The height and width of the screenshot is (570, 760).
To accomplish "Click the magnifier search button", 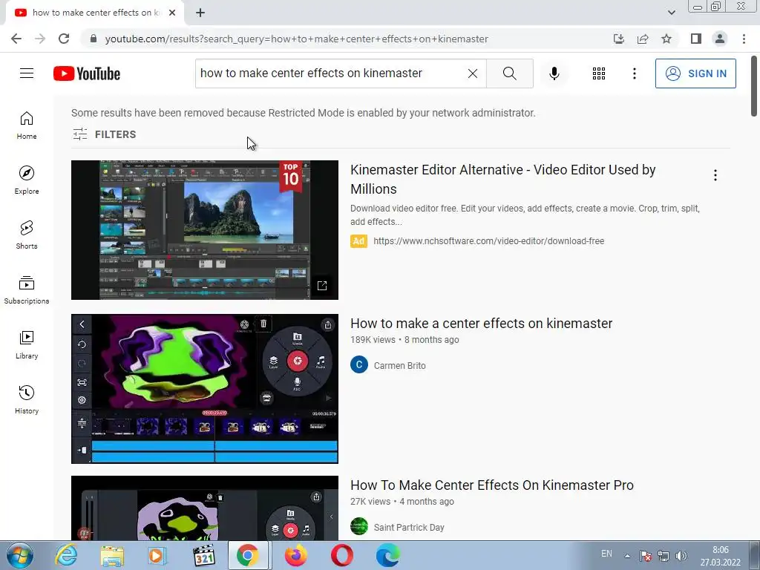I will click(x=509, y=73).
